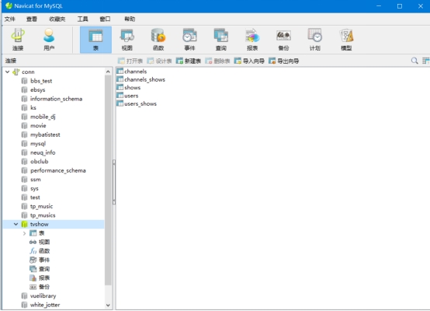
Task: Click the 新建表 (New Table) button
Action: 189,61
